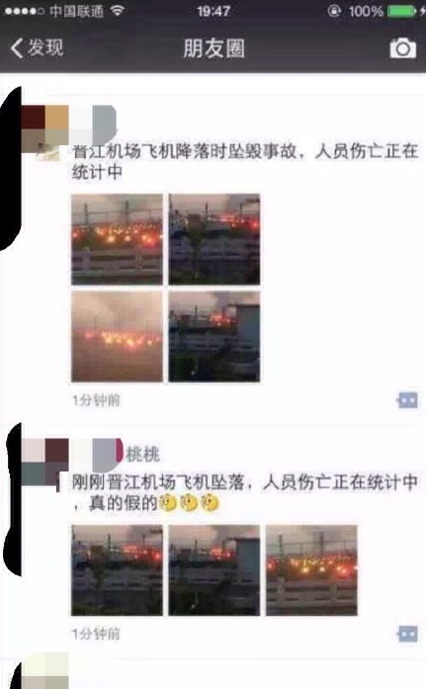Open comment menu on second post
The image size is (426, 689).
coord(407,634)
